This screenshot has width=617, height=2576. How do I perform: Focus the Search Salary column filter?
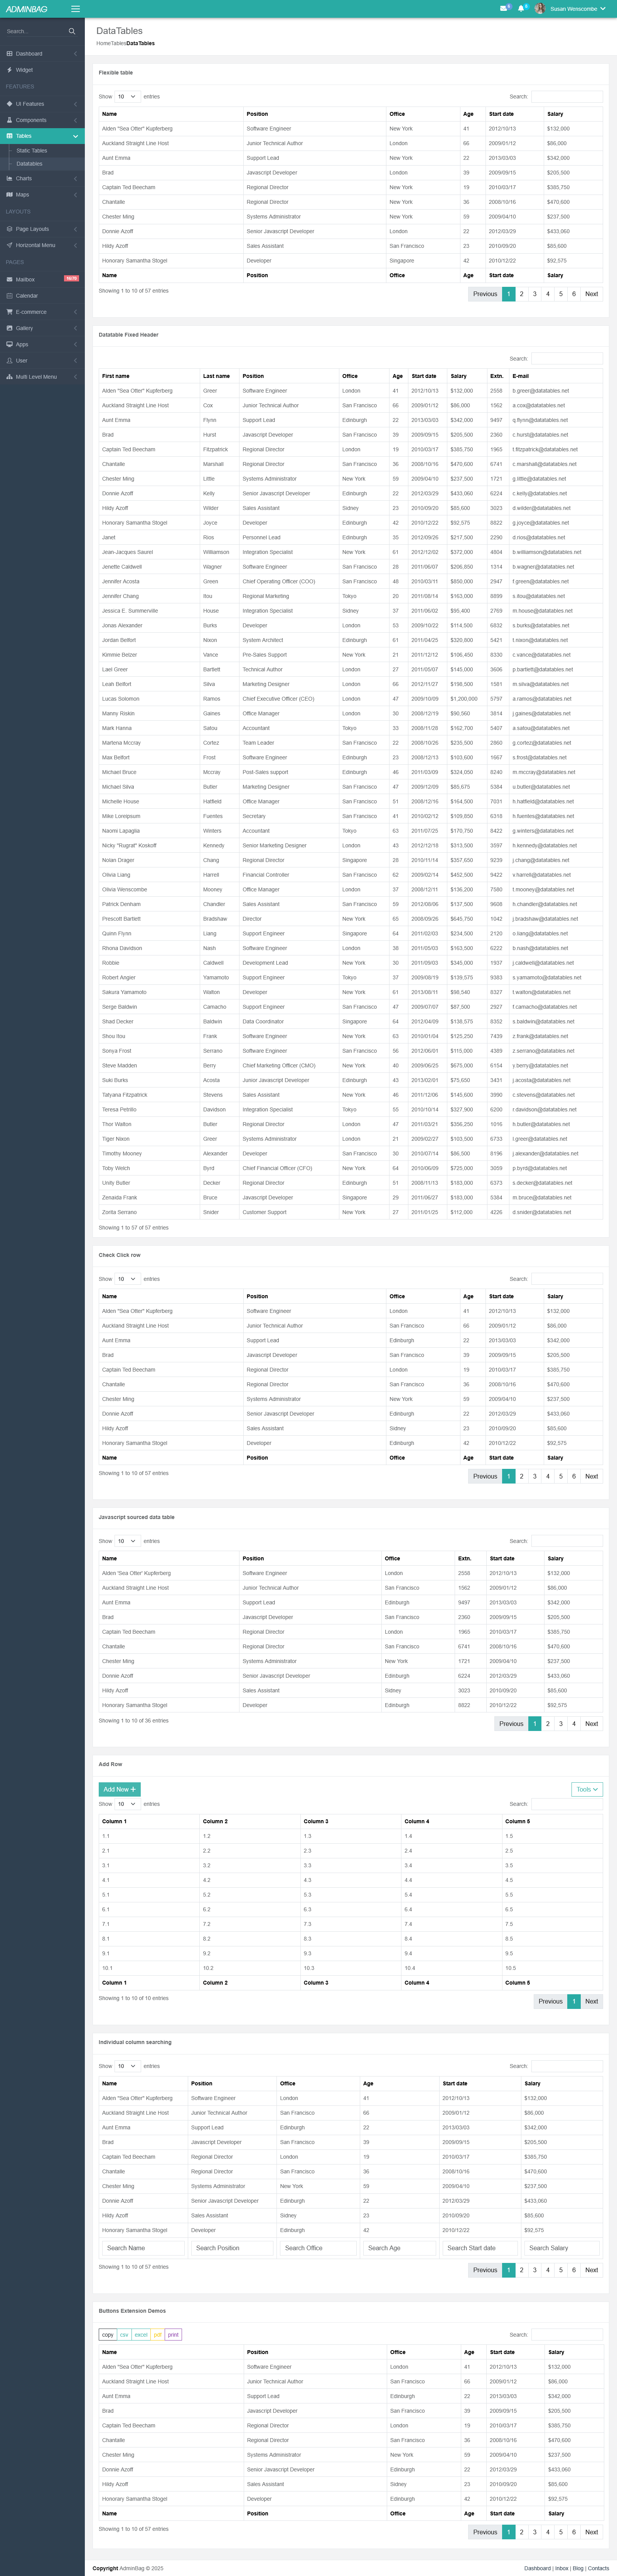coord(562,2248)
